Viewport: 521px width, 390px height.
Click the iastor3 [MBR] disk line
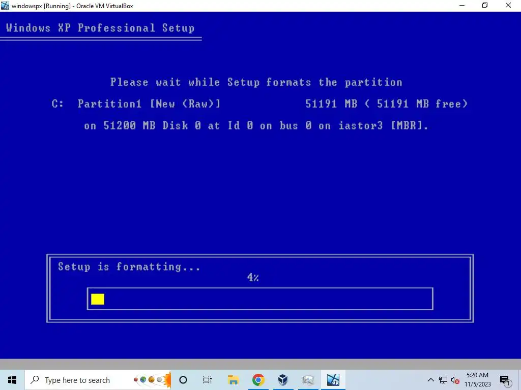pyautogui.click(x=256, y=126)
